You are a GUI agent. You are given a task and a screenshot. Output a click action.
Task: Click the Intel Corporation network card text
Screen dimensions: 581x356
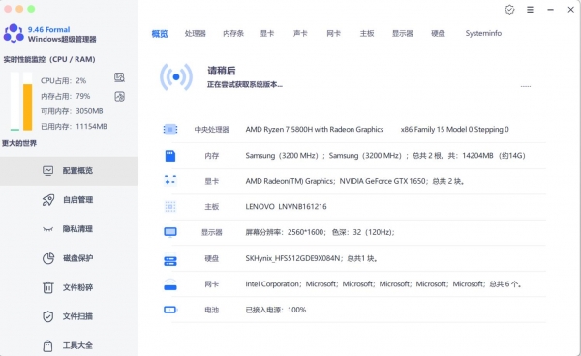tap(272, 284)
